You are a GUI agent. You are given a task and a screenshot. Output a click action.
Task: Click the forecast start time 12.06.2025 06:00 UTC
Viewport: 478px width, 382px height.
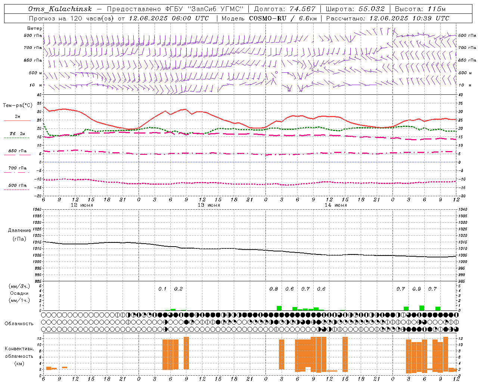169,18
